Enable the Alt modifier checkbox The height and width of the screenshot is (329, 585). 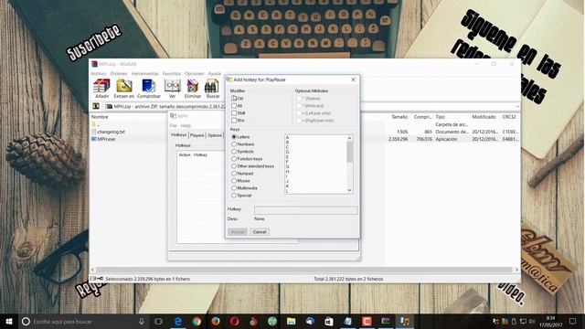click(234, 106)
